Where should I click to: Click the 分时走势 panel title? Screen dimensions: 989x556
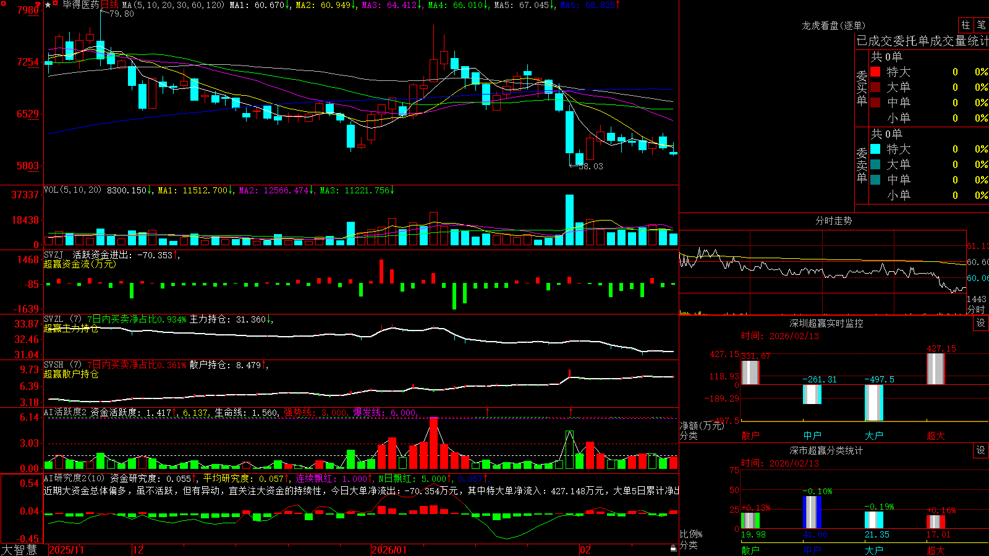pyautogui.click(x=833, y=221)
